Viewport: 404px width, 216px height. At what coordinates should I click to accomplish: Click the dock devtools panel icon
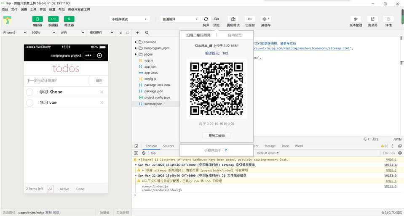(400, 146)
